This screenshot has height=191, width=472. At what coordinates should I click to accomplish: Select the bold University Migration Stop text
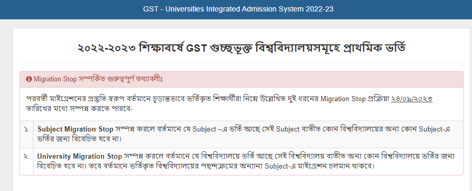[x=80, y=156]
